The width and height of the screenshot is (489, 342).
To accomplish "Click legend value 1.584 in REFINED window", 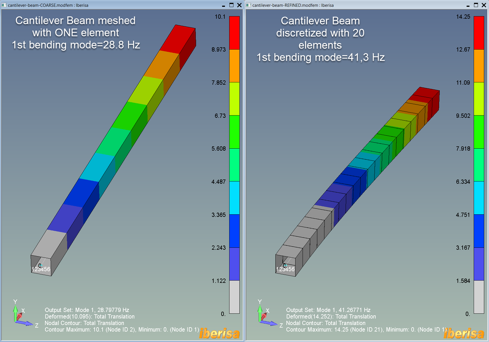I will [x=463, y=281].
